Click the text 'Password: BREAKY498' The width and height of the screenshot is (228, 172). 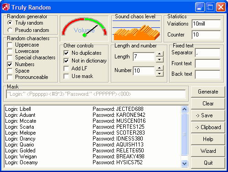coord(119,156)
